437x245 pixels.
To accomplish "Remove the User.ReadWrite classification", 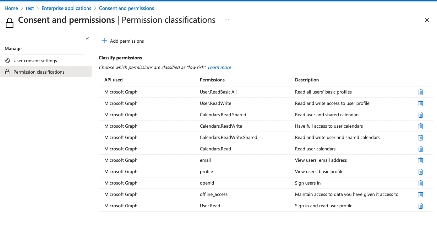I will tap(420, 103).
